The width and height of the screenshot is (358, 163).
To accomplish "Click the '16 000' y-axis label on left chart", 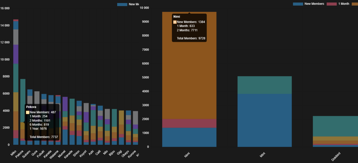I will pyautogui.click(x=5, y=8).
